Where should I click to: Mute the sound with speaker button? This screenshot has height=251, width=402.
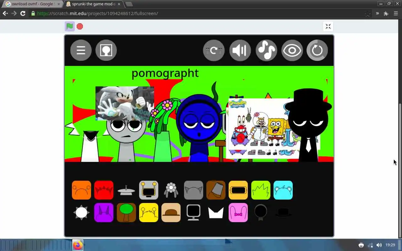(x=240, y=50)
